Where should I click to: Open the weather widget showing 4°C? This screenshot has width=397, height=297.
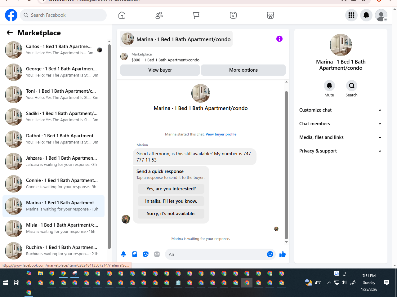tap(313, 282)
